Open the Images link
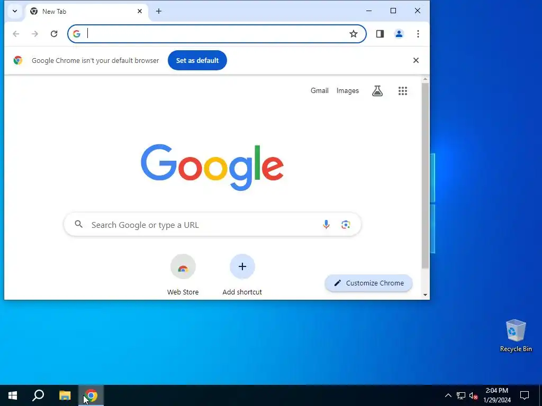Viewport: 542px width, 406px height. point(347,91)
